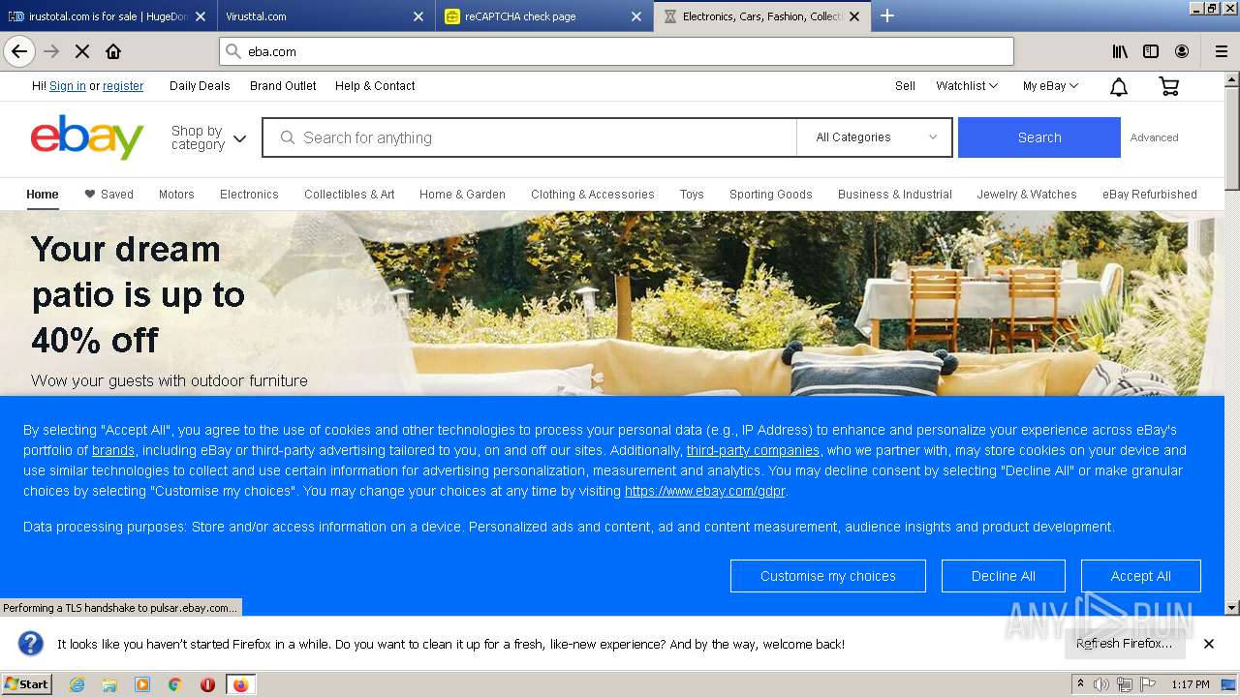Open the Electronics category
This screenshot has height=697, width=1240.
coord(249,195)
